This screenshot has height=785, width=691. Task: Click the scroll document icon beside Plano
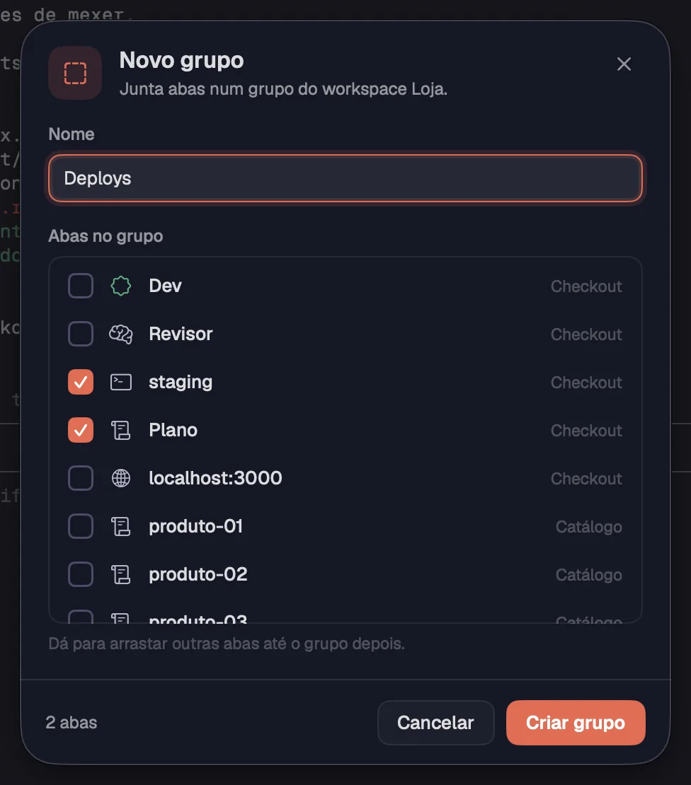121,430
